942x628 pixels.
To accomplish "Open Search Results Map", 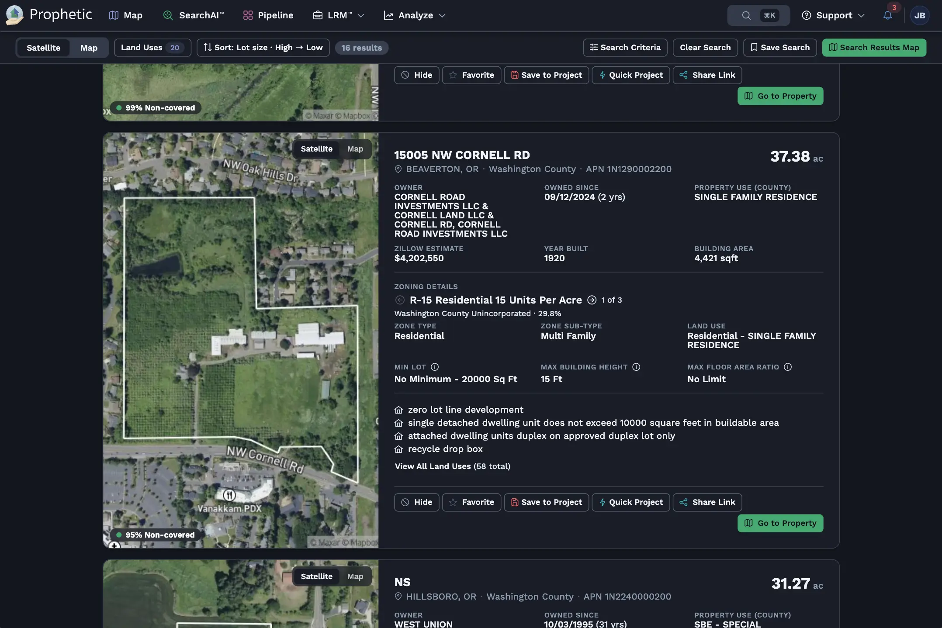I will click(874, 48).
